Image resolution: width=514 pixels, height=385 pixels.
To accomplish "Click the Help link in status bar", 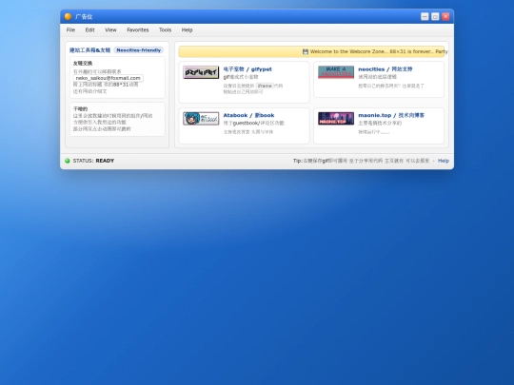I will 444,161.
